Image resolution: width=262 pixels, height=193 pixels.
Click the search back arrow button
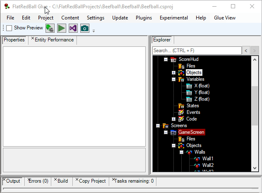(x=246, y=51)
